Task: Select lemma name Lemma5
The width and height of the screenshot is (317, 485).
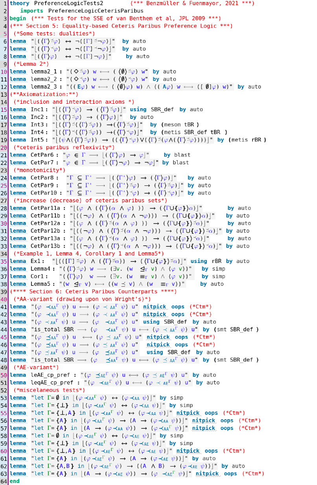Action: [x=41, y=283]
